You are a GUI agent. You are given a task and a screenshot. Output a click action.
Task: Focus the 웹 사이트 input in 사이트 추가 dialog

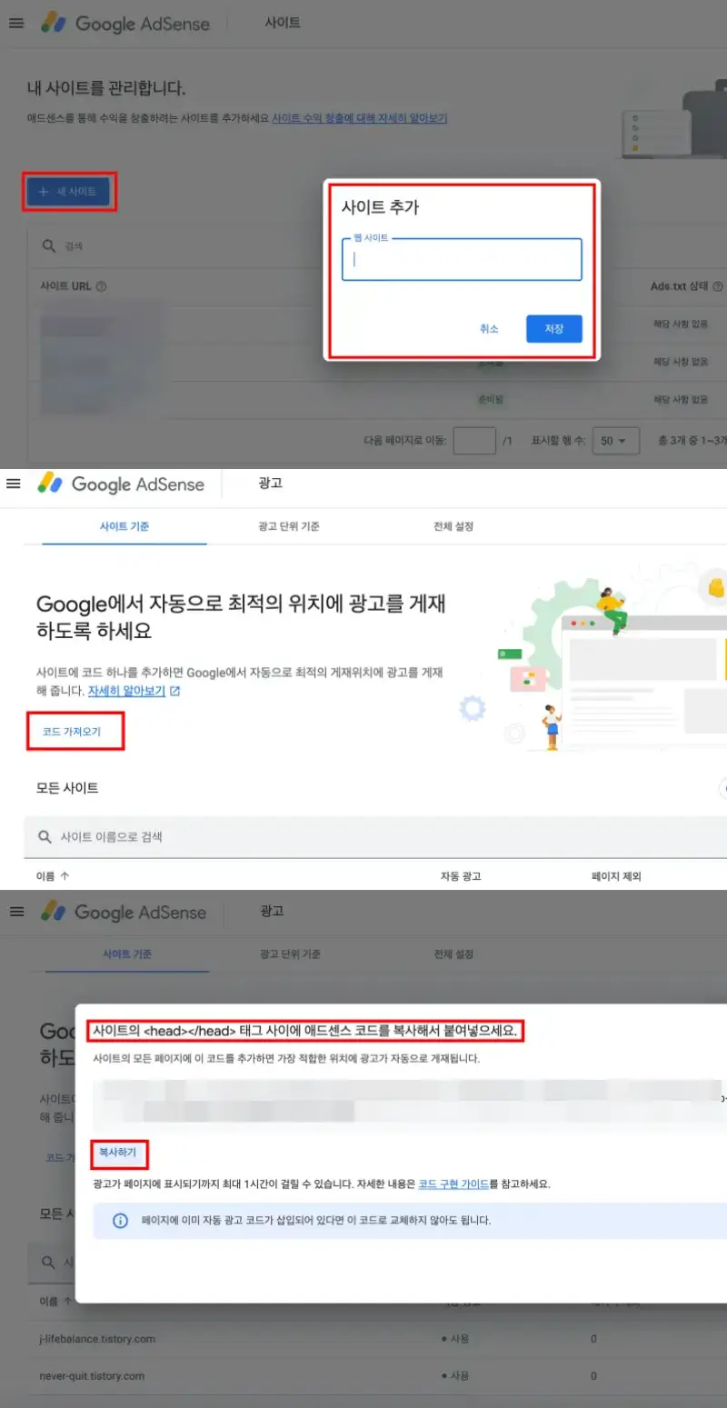[x=462, y=260]
